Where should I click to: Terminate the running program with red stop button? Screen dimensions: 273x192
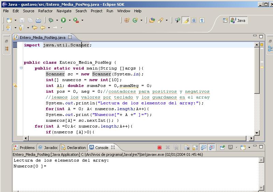click(x=159, y=148)
